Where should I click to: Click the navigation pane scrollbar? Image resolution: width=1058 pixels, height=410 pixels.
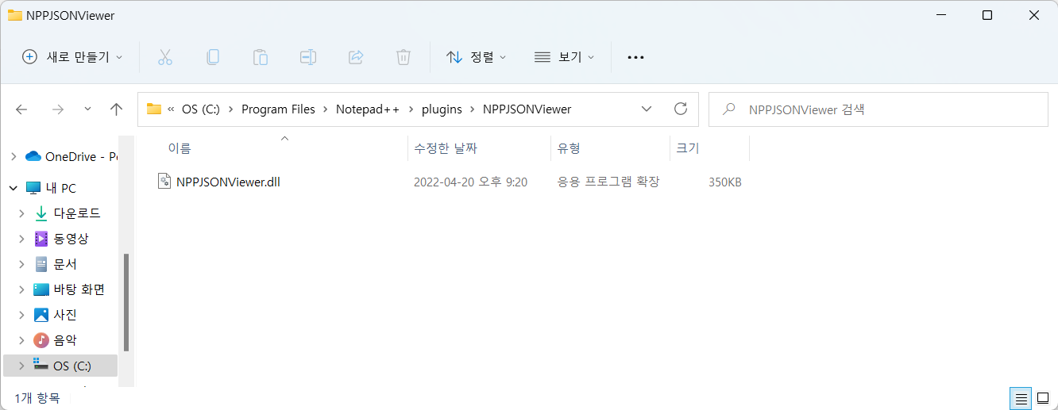click(126, 302)
